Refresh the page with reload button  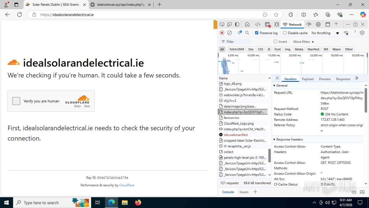point(20,15)
